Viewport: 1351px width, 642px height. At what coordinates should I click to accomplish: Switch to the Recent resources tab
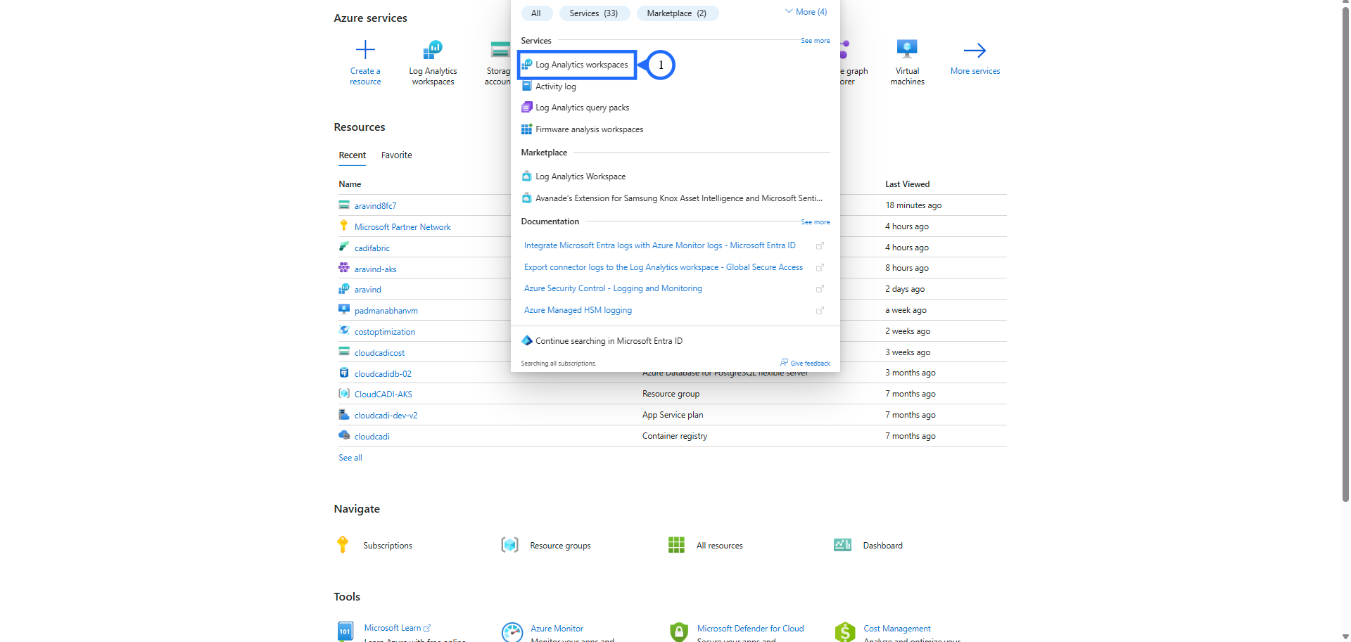(353, 155)
